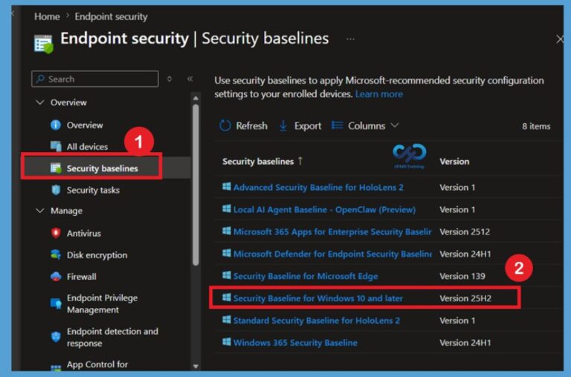Open Endpoint Privilege Management menu item
The width and height of the screenshot is (571, 377).
point(102,304)
